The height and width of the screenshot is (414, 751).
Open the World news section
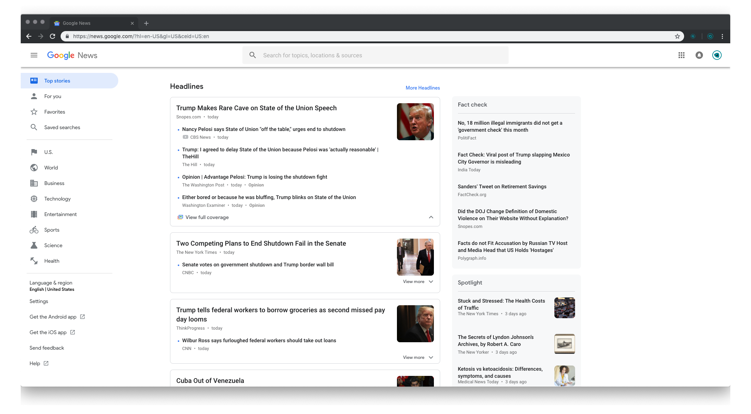pyautogui.click(x=51, y=167)
